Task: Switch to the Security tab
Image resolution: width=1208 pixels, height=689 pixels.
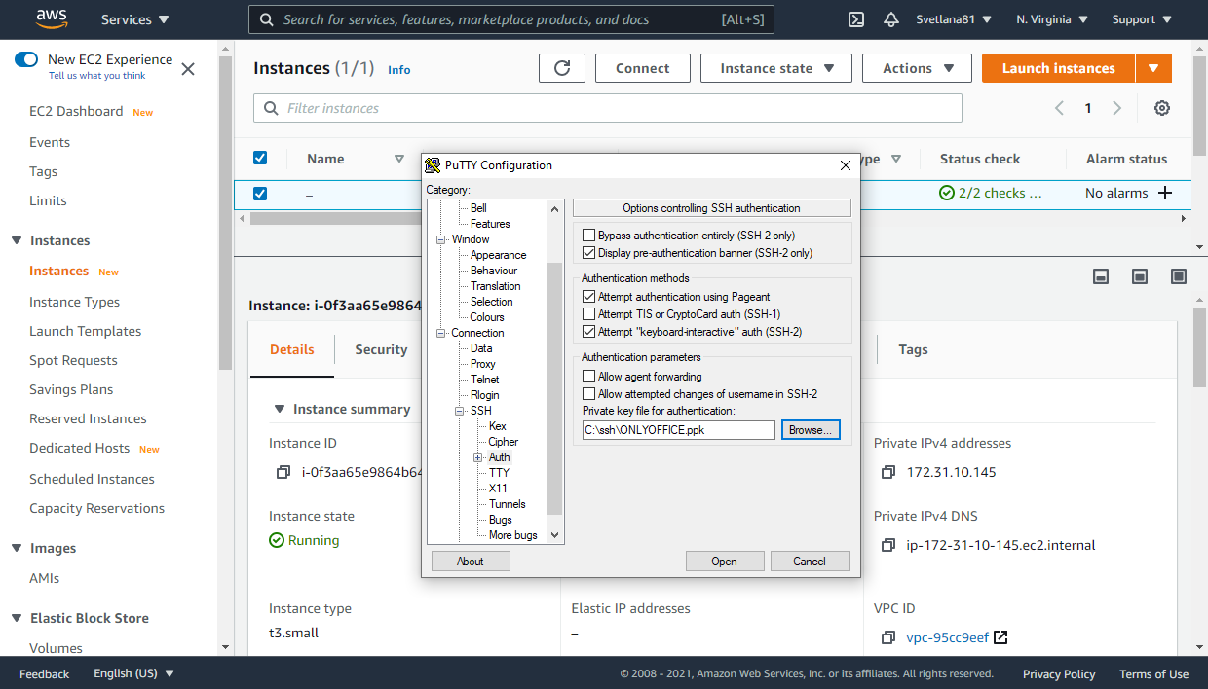Action: 380,349
